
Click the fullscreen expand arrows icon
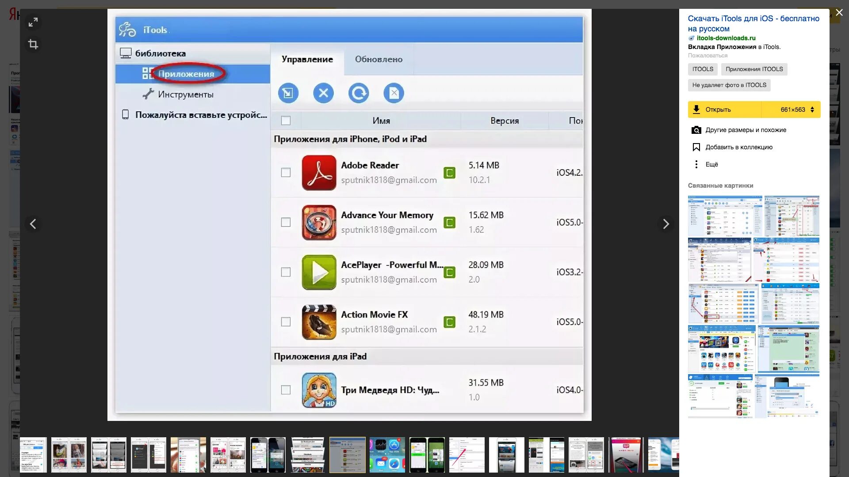tap(33, 22)
